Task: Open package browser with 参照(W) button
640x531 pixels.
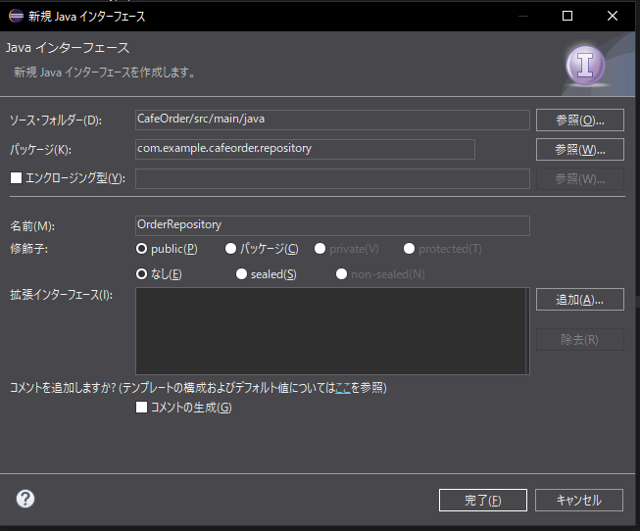Action: click(x=579, y=149)
